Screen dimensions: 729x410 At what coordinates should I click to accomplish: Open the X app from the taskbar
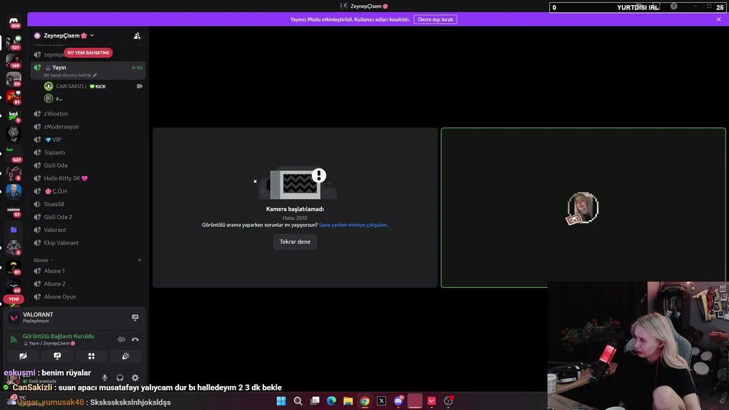[x=382, y=401]
